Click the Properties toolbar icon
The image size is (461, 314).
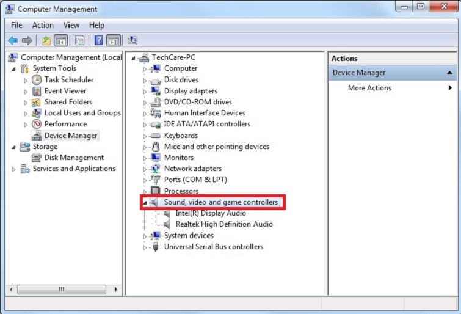(x=79, y=41)
